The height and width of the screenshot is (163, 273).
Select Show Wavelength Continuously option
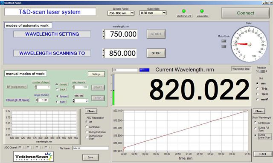click(x=255, y=123)
